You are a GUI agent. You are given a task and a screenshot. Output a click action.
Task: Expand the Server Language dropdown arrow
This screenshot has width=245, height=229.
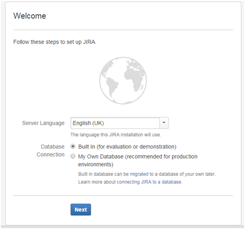164,123
